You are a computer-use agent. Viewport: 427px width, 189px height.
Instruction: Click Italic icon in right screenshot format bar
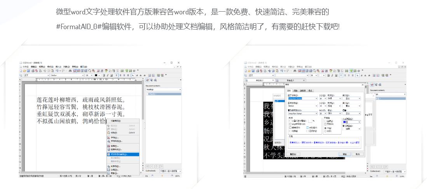(x=332, y=75)
